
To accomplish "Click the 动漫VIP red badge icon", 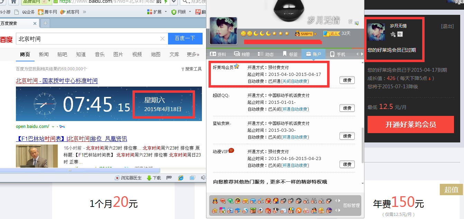I will (231, 150).
